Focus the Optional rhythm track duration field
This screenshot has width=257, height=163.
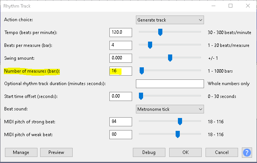170,84
